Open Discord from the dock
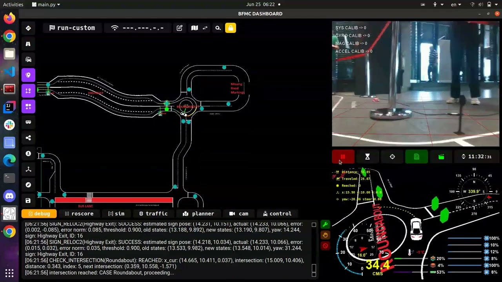This screenshot has width=502, height=282. click(x=9, y=195)
